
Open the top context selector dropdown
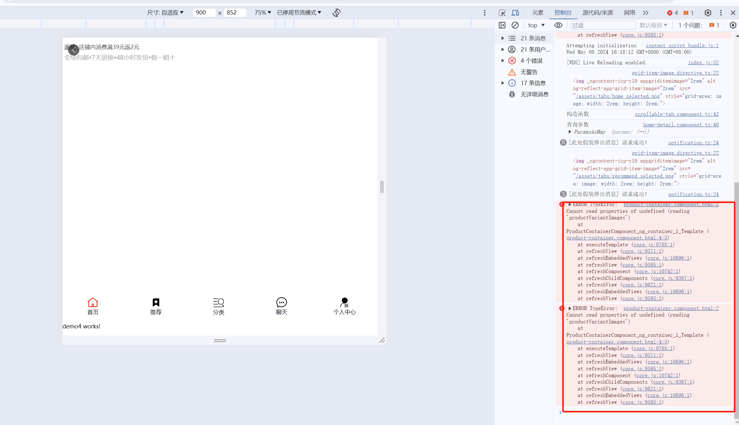pos(536,25)
